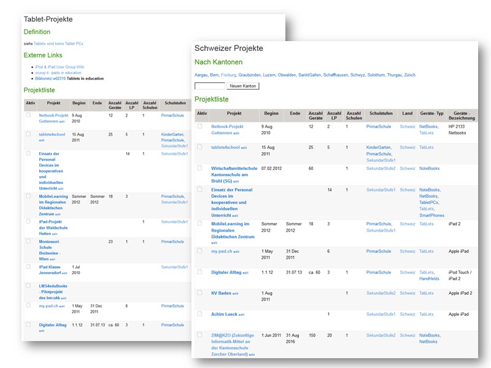Follow the Graubünden canton link
Screen dimensions: 491x368
[x=249, y=75]
